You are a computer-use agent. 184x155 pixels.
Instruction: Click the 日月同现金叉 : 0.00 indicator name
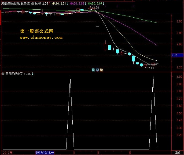click(19, 74)
